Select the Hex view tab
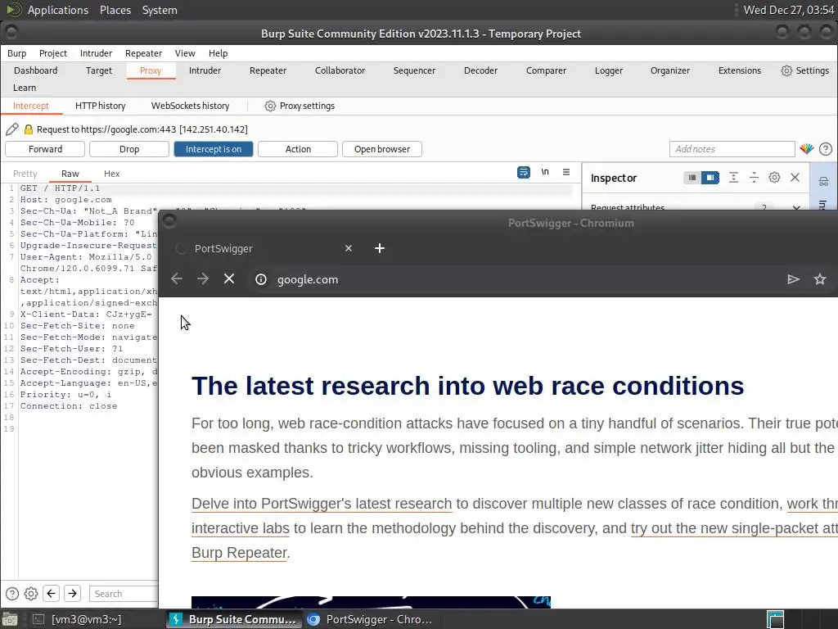Screen dimensions: 838x629 point(111,174)
